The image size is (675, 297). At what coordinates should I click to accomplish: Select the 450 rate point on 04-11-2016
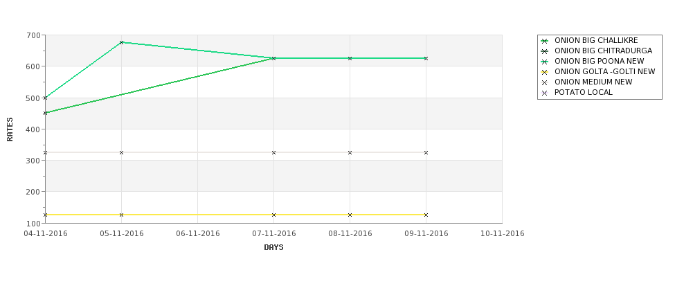[45, 114]
